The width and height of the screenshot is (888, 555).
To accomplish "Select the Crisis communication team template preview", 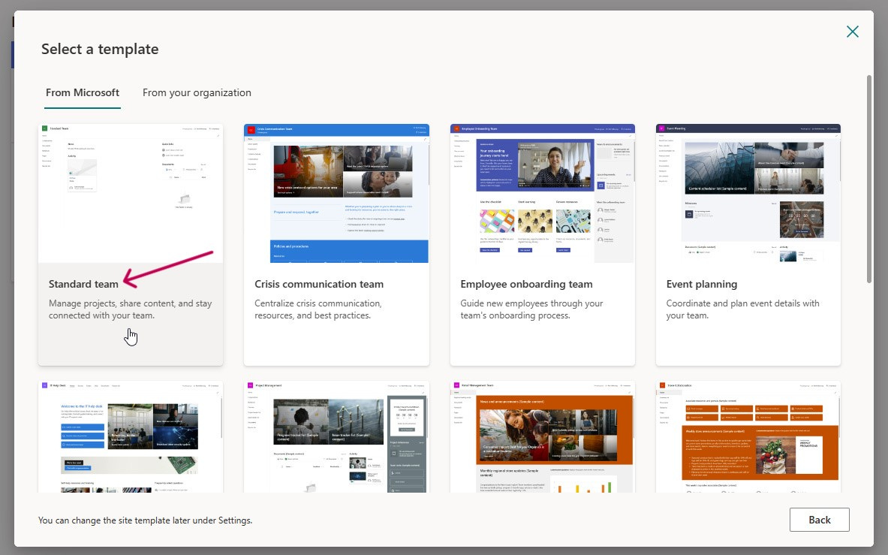I will click(336, 193).
